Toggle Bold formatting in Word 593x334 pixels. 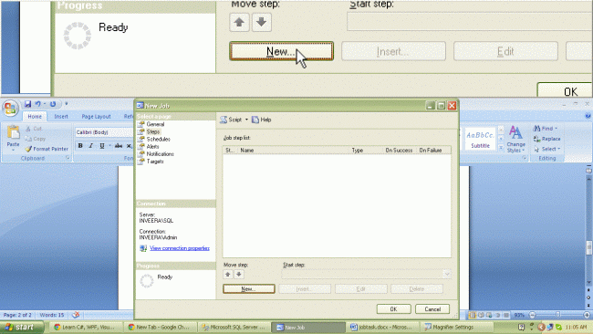80,146
